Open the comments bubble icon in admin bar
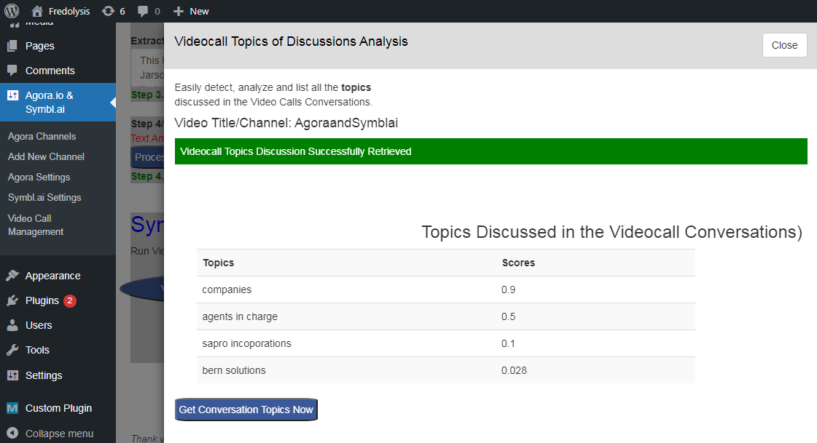 click(143, 12)
